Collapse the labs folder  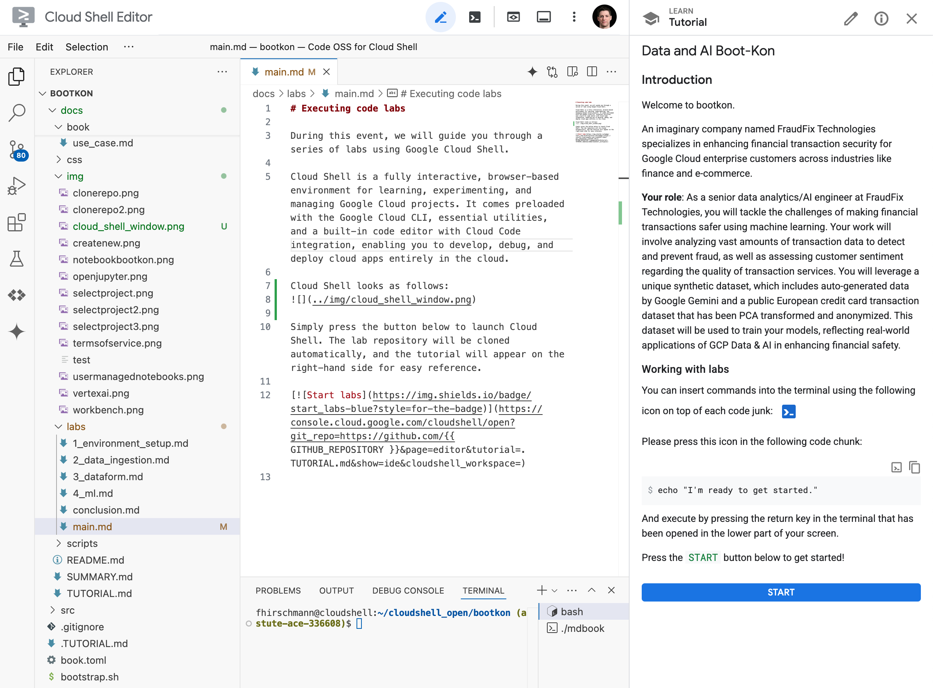[x=137, y=426]
